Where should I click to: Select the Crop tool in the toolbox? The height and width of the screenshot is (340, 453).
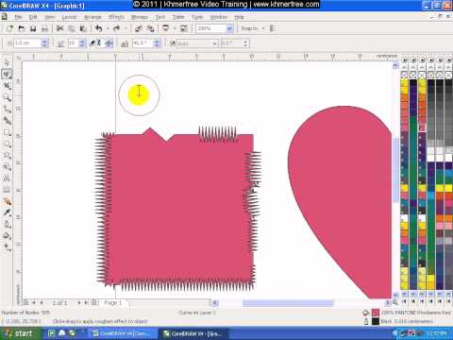[7, 86]
